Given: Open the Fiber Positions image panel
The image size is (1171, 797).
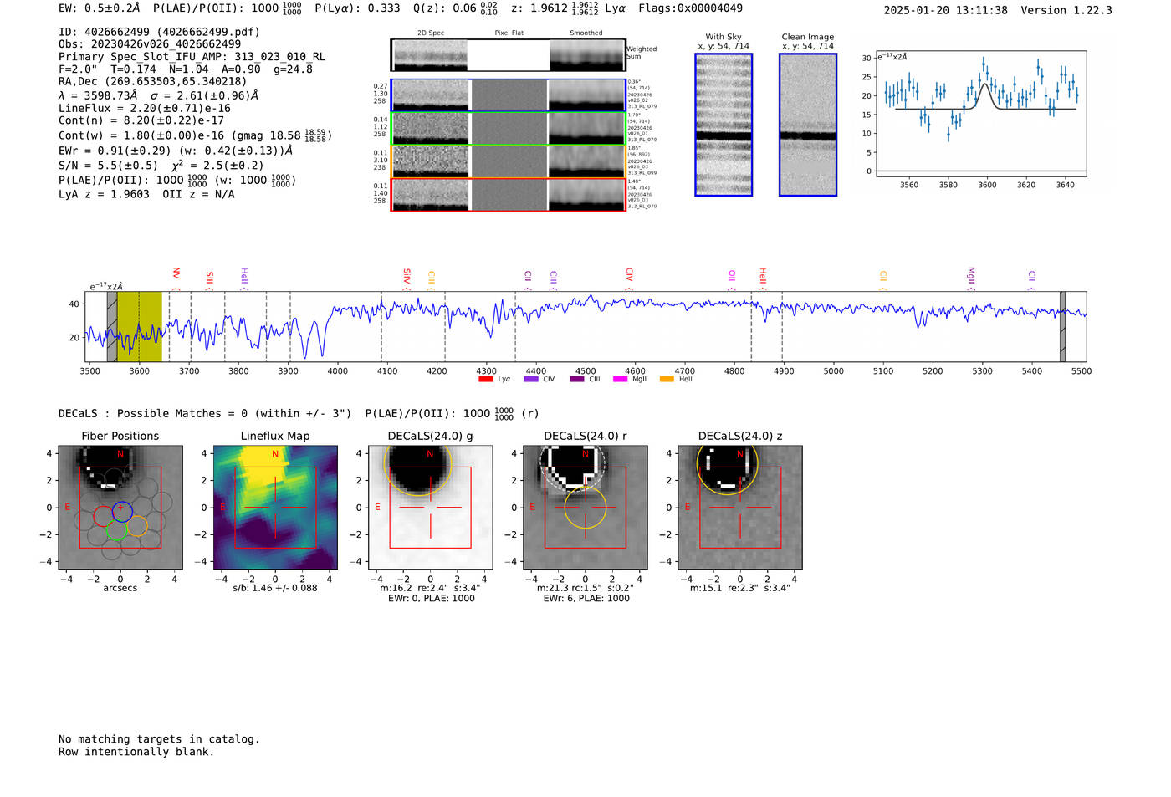Looking at the screenshot, I should click(x=120, y=508).
